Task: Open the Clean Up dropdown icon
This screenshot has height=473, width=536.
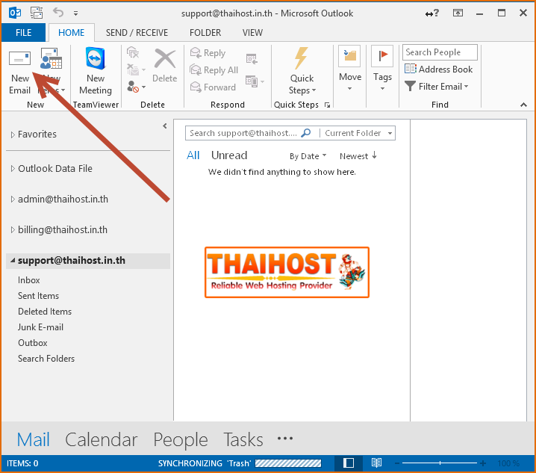Action: [136, 69]
